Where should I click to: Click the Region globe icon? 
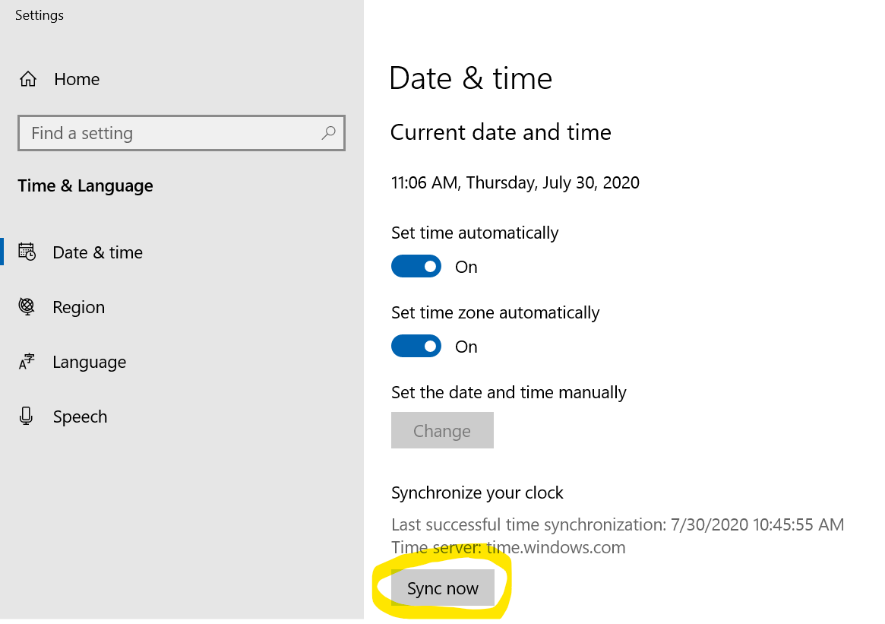click(x=27, y=307)
